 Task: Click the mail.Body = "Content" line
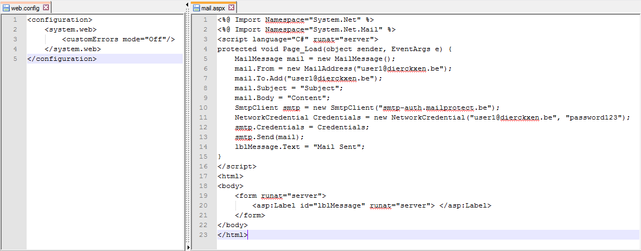pos(283,98)
